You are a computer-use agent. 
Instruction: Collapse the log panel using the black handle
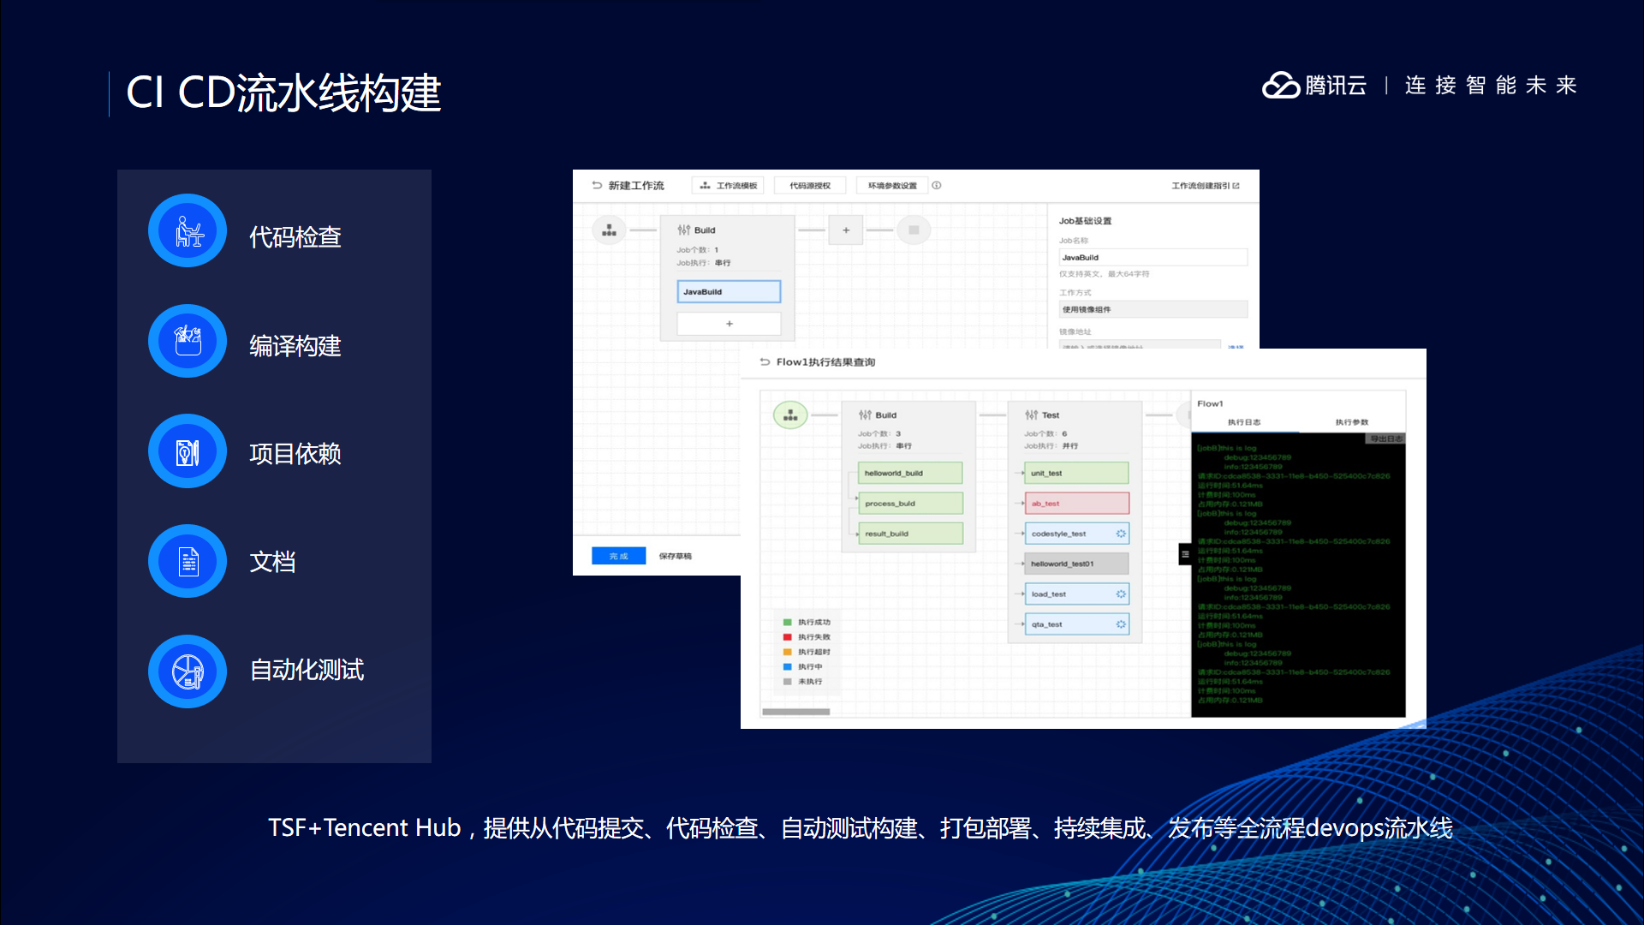click(1185, 554)
